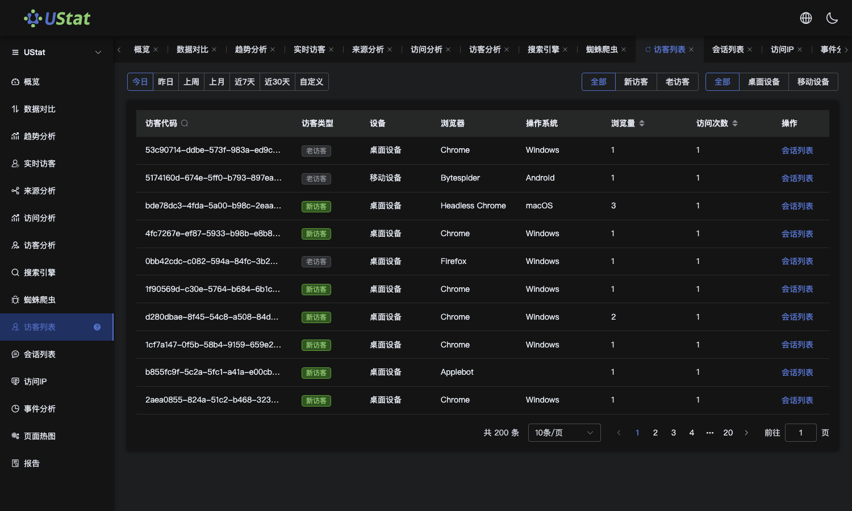Viewport: 852px width, 511px height.
Task: Select the 昨日 date range
Action: point(166,82)
